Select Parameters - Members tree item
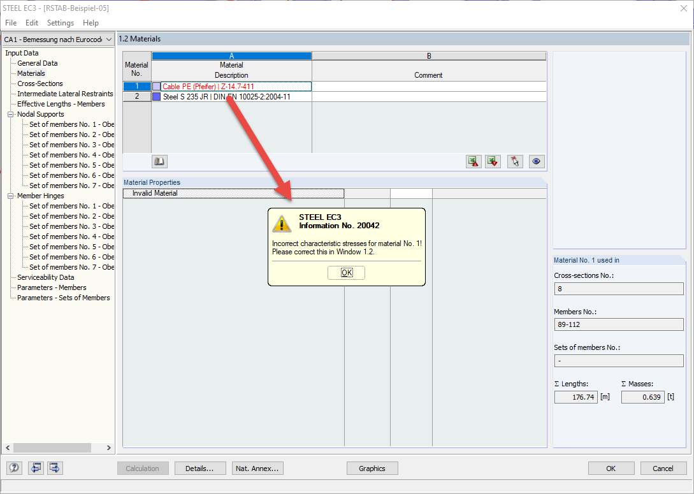The image size is (694, 494). pyautogui.click(x=52, y=287)
